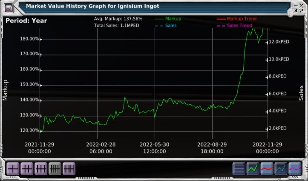Click the 120.00% markup axis label
Screen dimensions: 308x181
point(29,130)
